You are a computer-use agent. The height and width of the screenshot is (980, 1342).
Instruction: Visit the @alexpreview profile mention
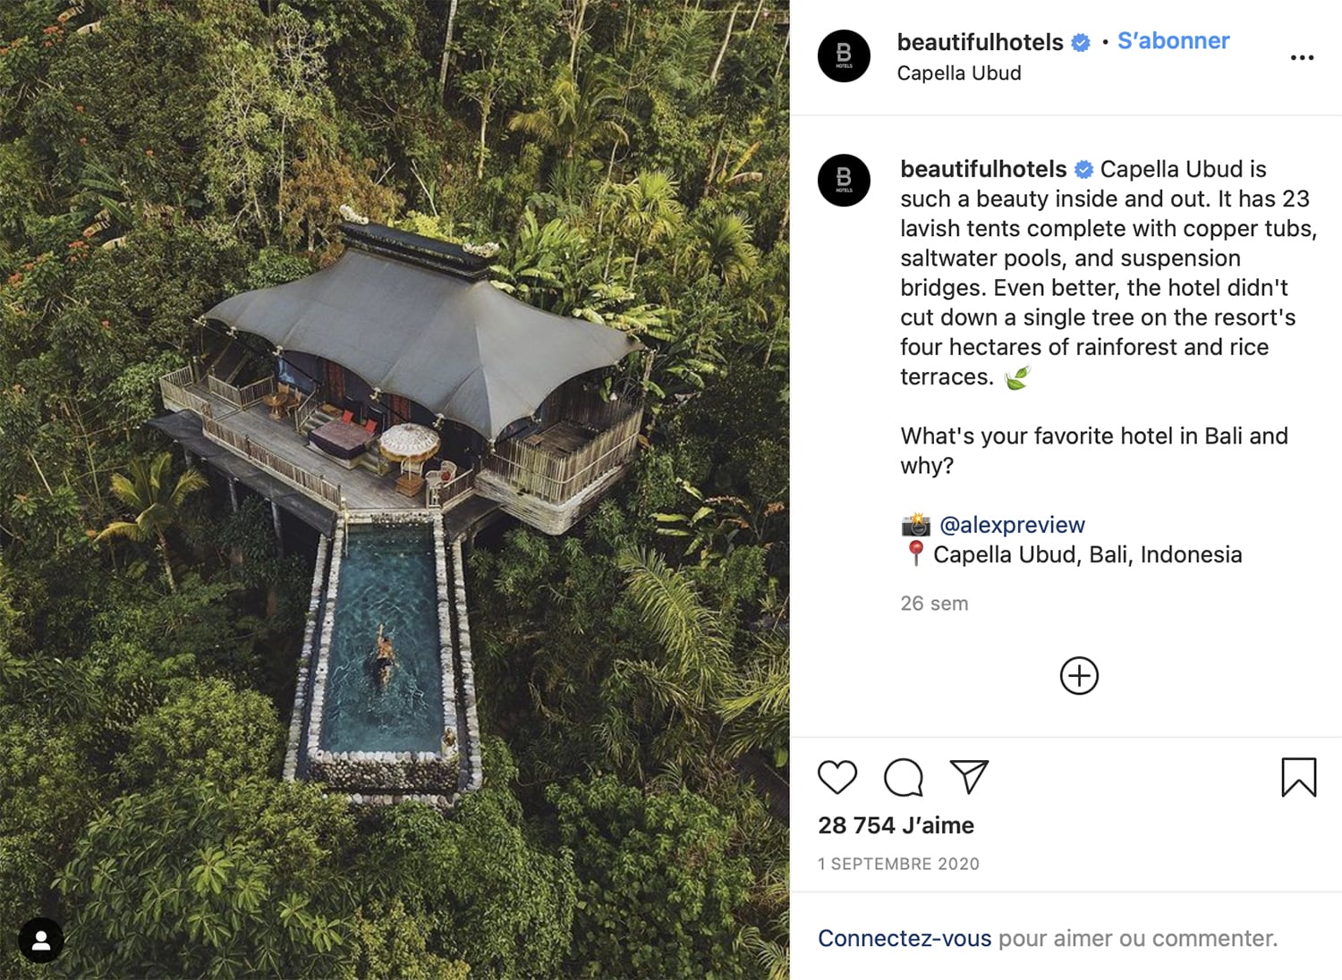1011,525
